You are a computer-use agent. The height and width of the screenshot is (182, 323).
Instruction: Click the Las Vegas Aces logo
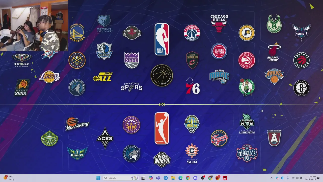(x=105, y=138)
